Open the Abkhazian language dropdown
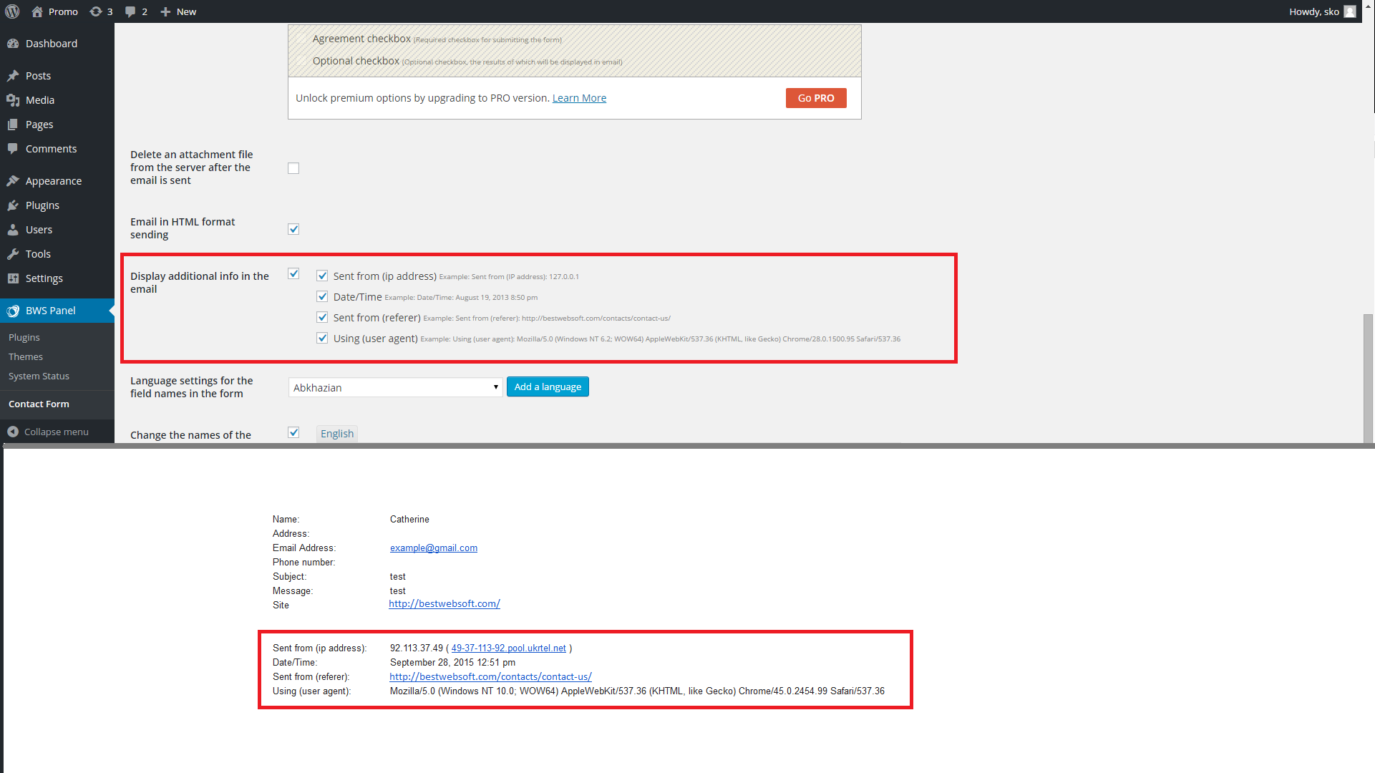Image resolution: width=1375 pixels, height=773 pixels. click(x=395, y=387)
